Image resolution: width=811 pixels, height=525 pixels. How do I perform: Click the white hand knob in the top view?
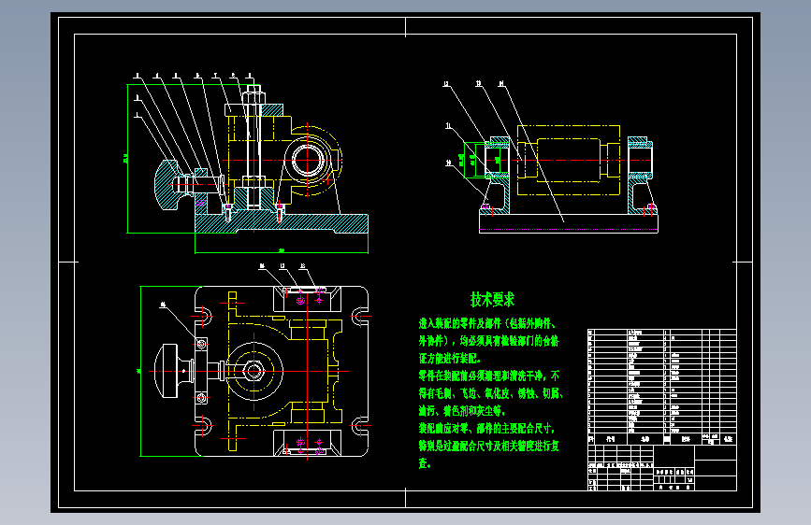pyautogui.click(x=167, y=371)
